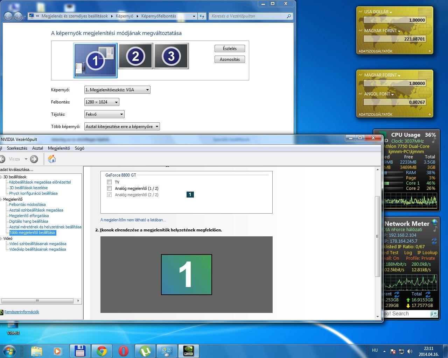Viewport: 448px width, 358px height.
Task: Select 3D beállítások kezelése tree item
Action: point(28,188)
